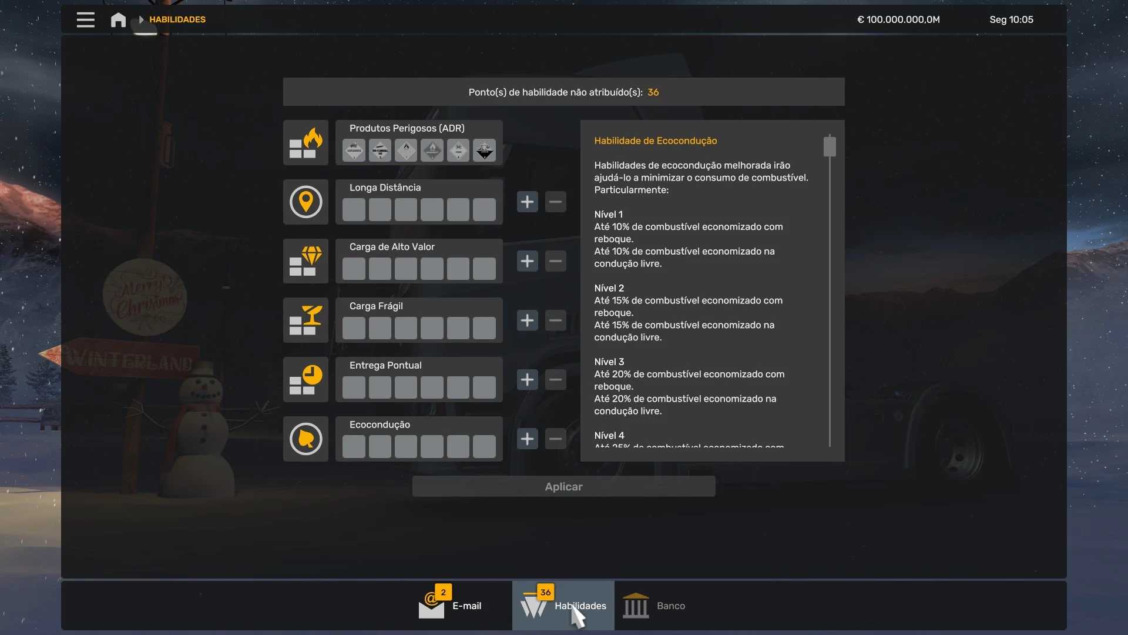The image size is (1128, 635).
Task: Select the Entrega Pontual clock icon
Action: click(305, 380)
